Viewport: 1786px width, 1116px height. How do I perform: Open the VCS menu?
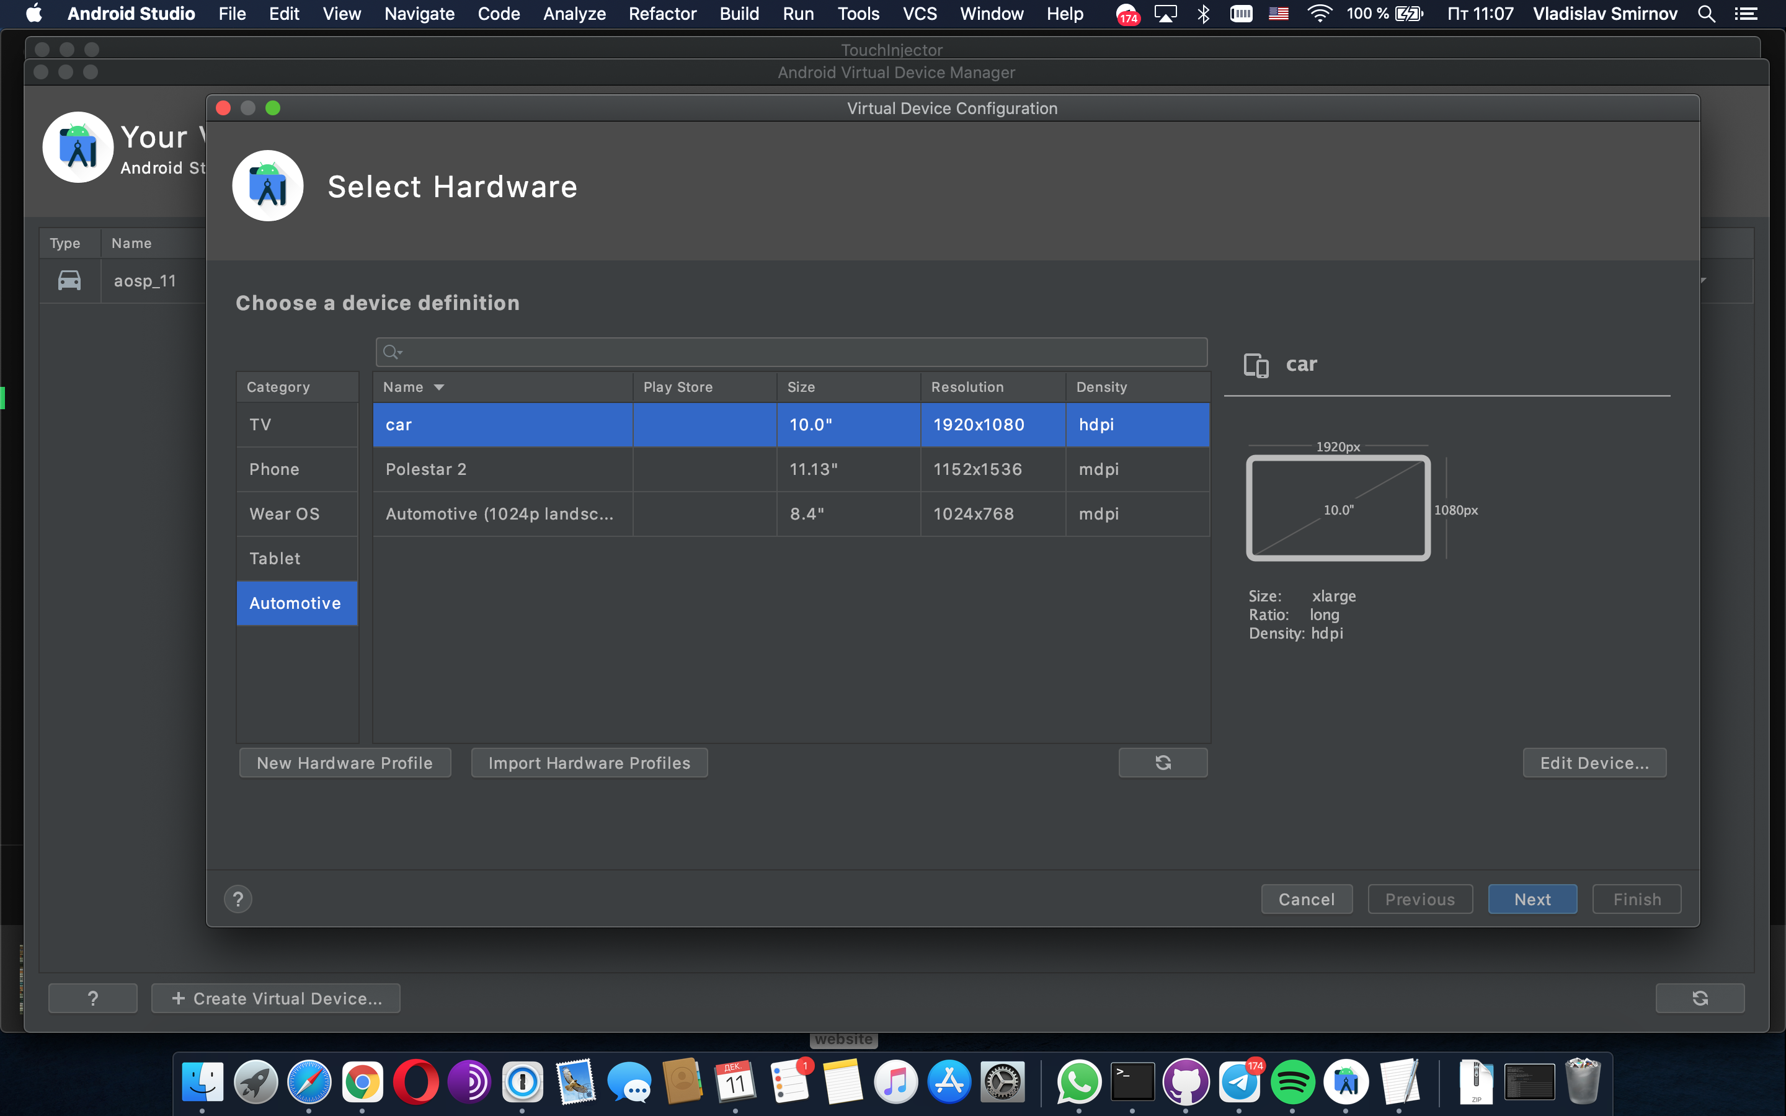(920, 13)
